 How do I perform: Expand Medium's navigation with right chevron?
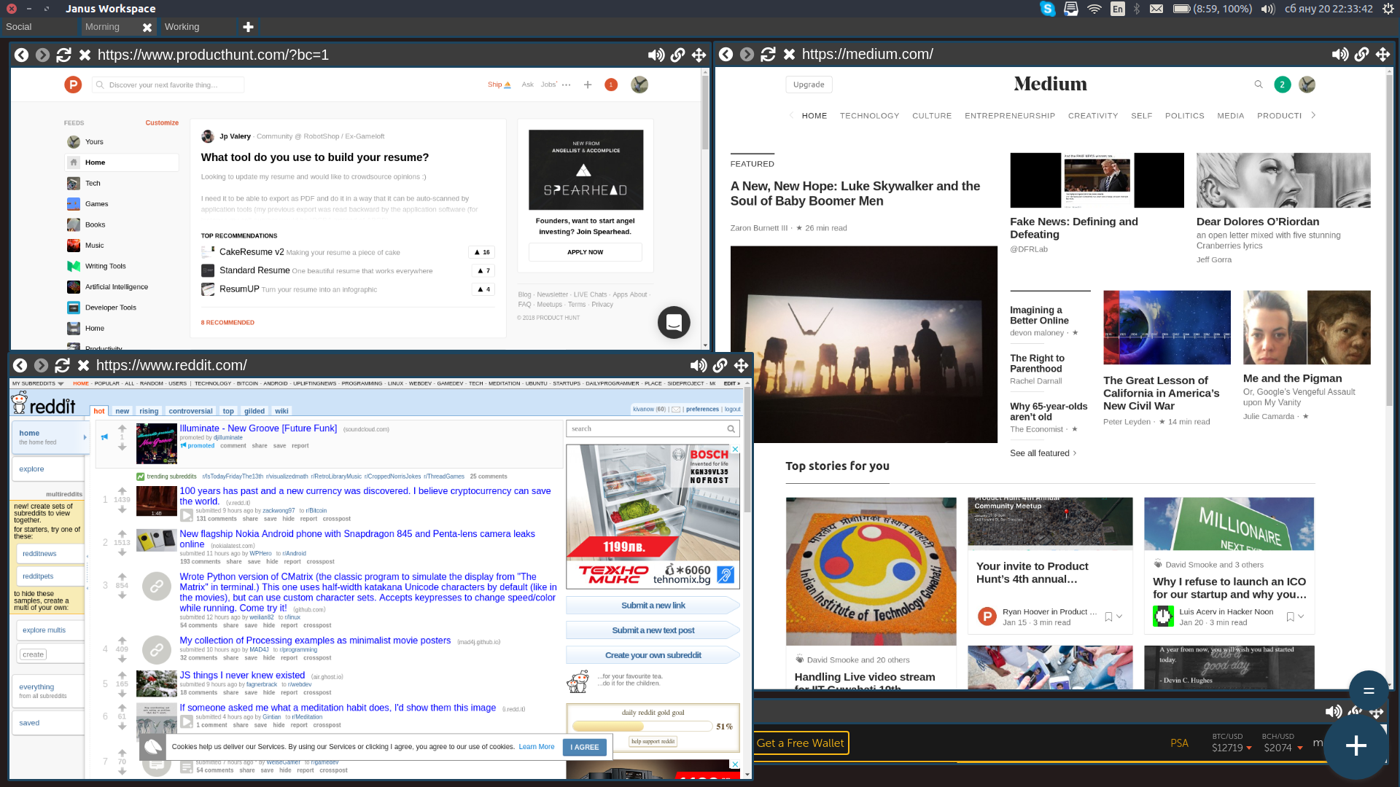tap(1312, 115)
